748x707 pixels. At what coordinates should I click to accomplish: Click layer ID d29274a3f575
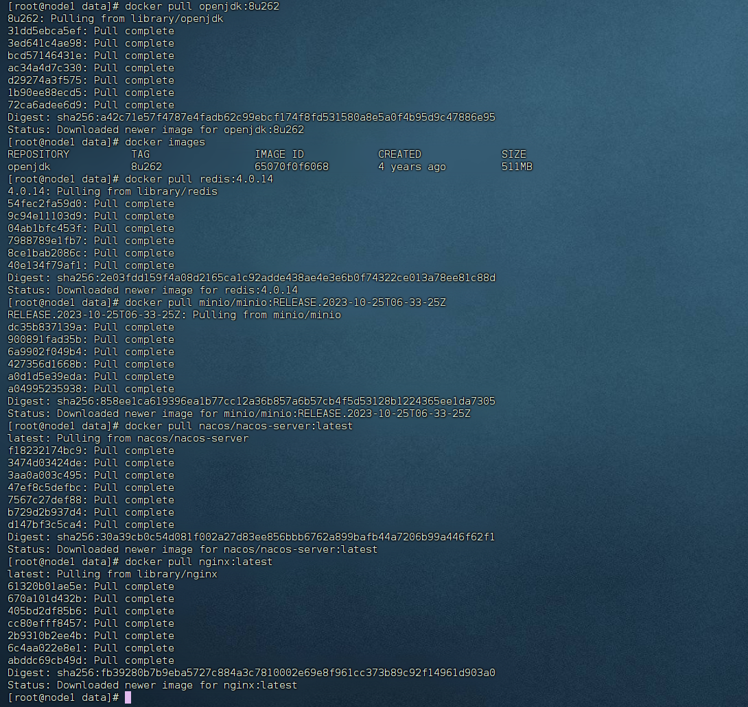(45, 81)
